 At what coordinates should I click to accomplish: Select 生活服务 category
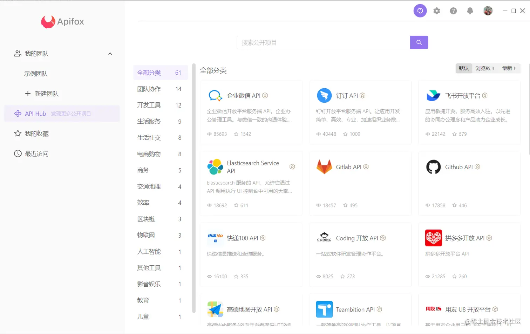click(x=161, y=122)
